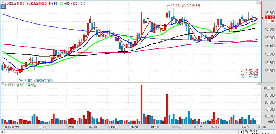This screenshot has width=276, height=134.
Task: Click the 15,600 price axis label
Action: pyautogui.click(x=270, y=30)
